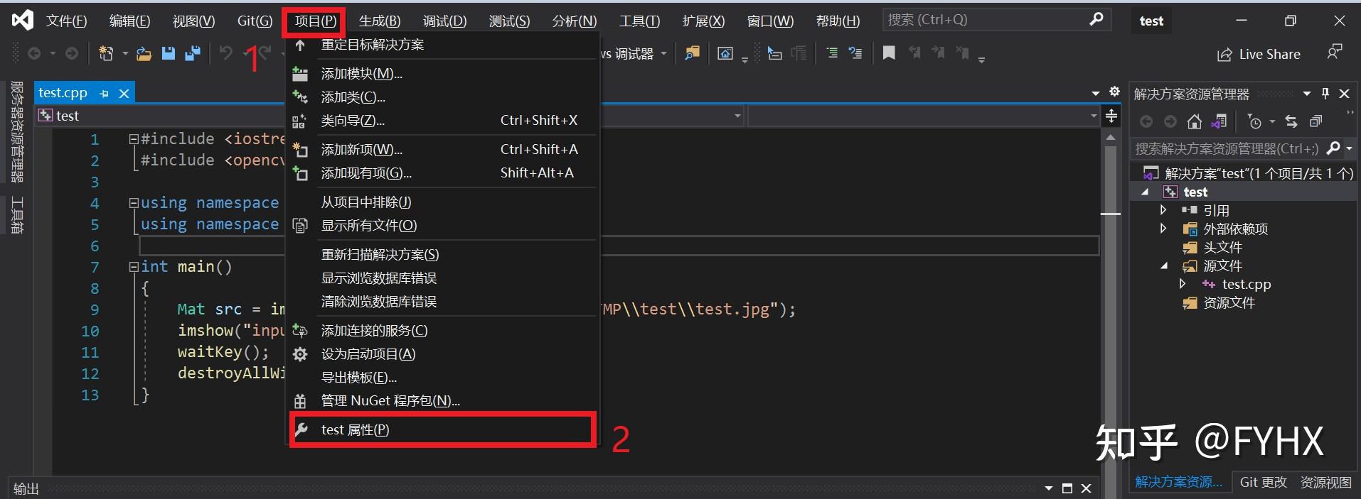
Task: Save the current file with the disk icon
Action: tap(169, 53)
